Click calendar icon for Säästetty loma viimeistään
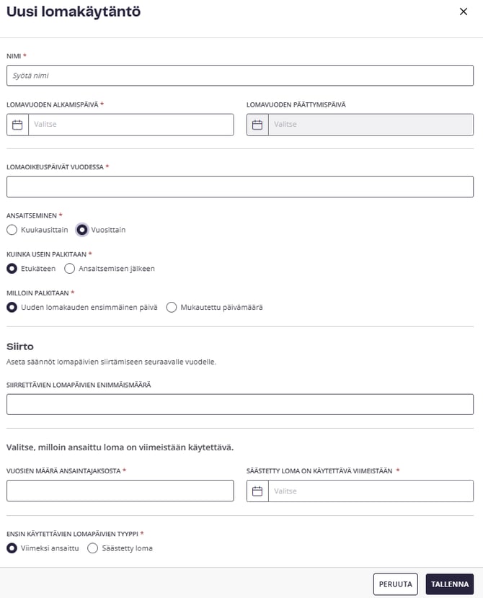The image size is (483, 598). coord(257,491)
